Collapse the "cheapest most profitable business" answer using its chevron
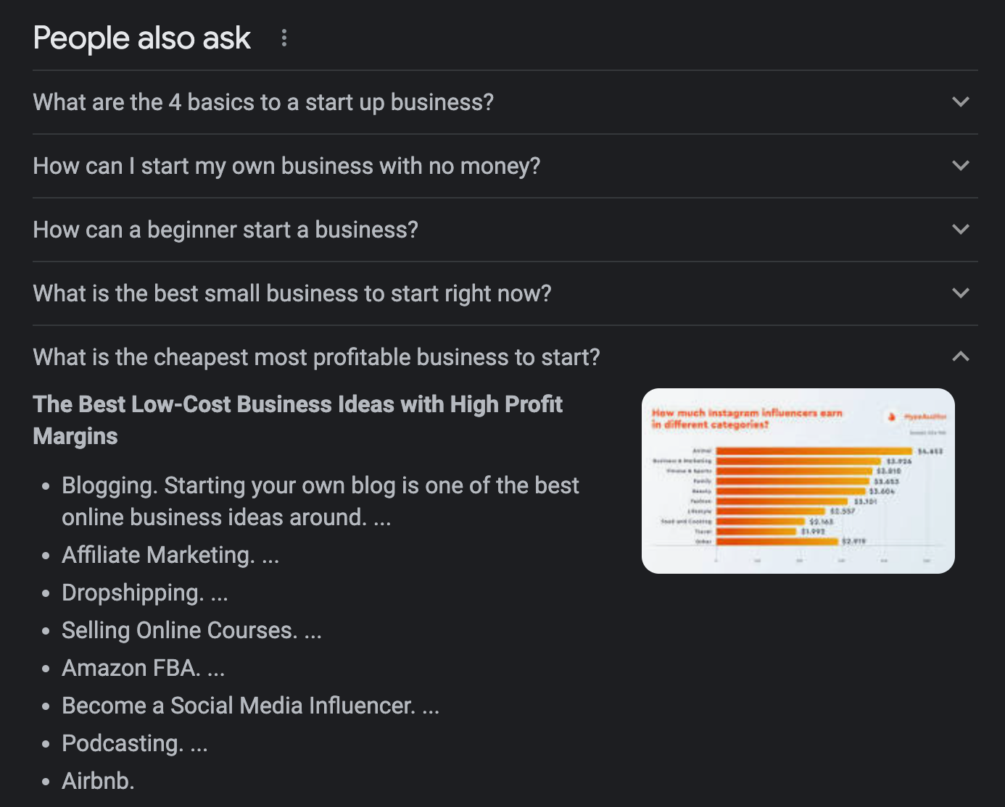Viewport: 1005px width, 807px height. (960, 356)
